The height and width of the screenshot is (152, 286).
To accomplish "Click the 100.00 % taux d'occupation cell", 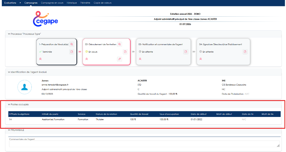I will [x=164, y=119].
